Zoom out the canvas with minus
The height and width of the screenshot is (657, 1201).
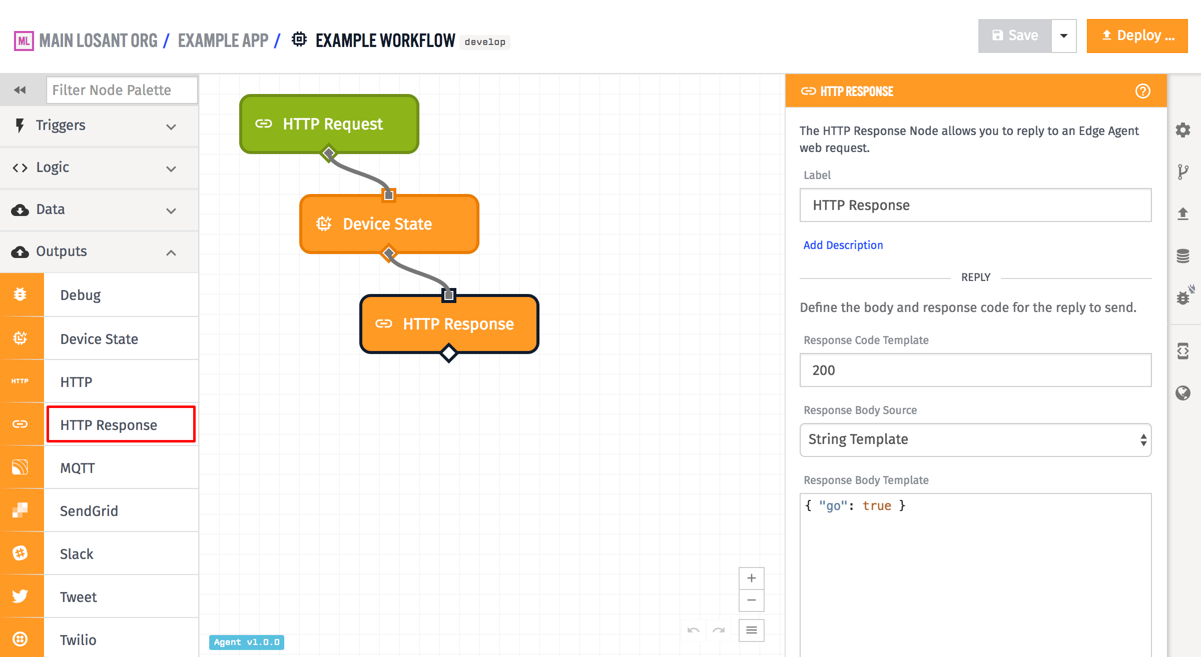tap(752, 600)
